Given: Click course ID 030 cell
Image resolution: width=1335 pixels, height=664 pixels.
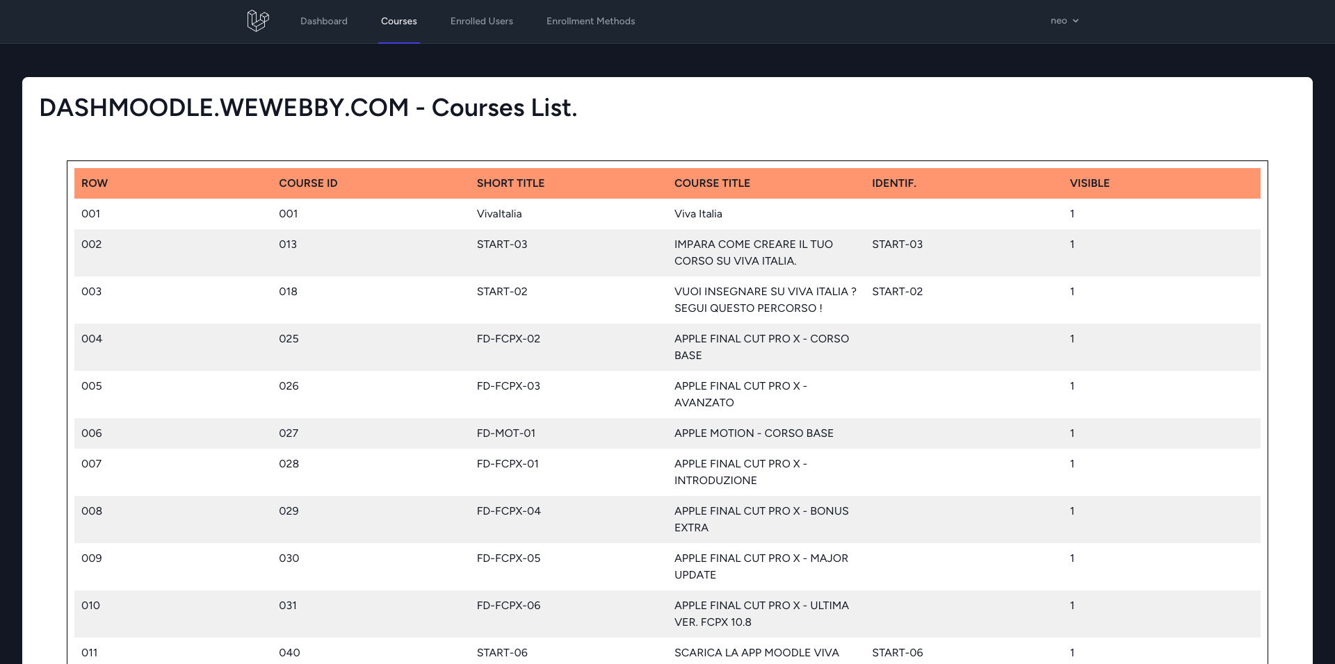Looking at the screenshot, I should (x=289, y=558).
